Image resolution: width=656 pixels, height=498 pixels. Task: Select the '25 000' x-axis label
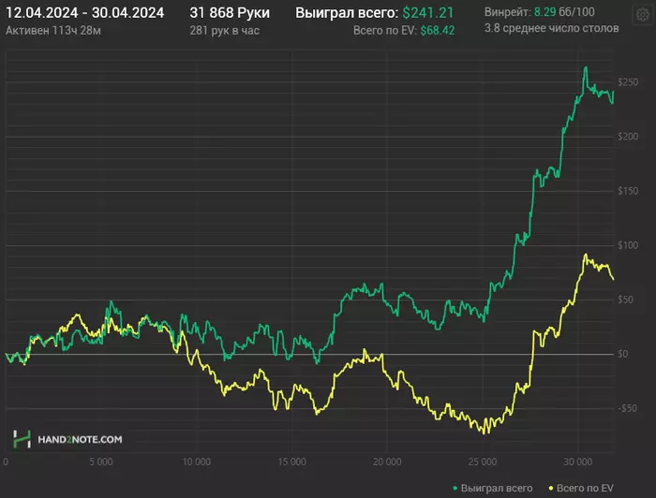(x=483, y=461)
